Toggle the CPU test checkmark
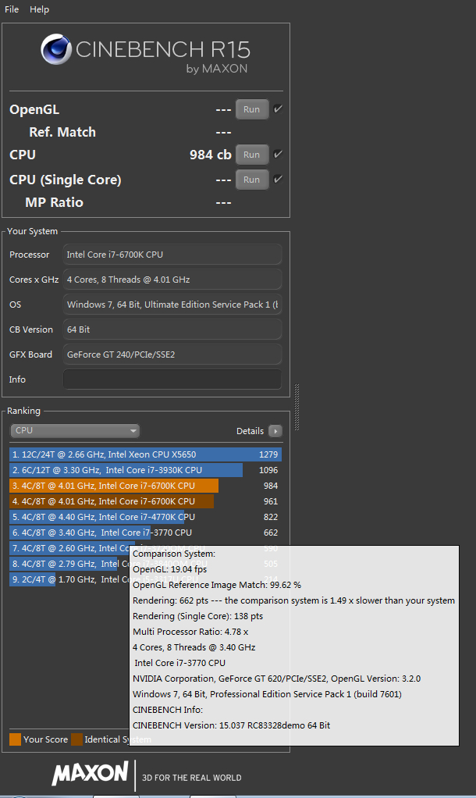The image size is (476, 798). [279, 155]
